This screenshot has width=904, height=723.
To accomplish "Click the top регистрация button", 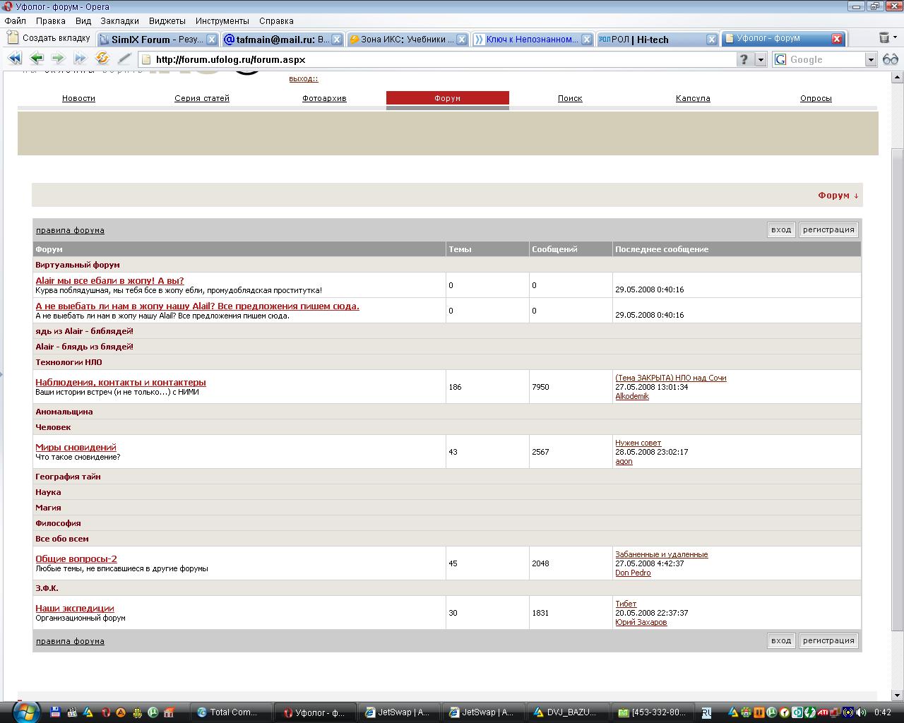I will tap(828, 229).
